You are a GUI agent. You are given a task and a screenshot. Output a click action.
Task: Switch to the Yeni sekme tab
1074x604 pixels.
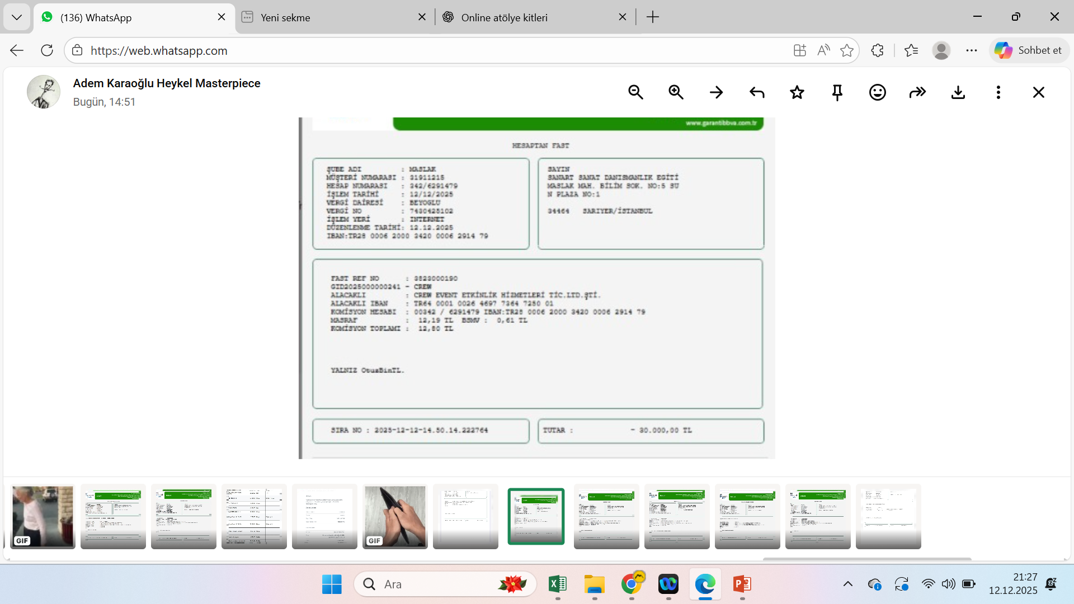335,17
